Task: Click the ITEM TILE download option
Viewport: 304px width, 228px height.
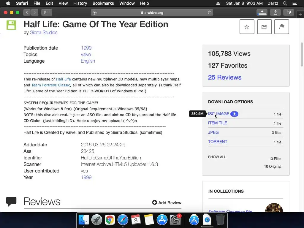Action: point(218,123)
